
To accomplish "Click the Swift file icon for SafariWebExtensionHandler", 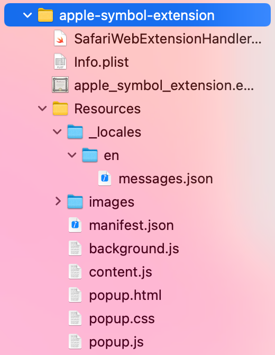I will pos(60,39).
